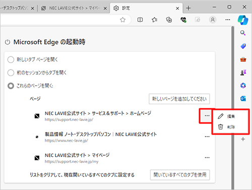Click favicon of NEC ホームページ entry
252x190 pixels.
pos(37,116)
